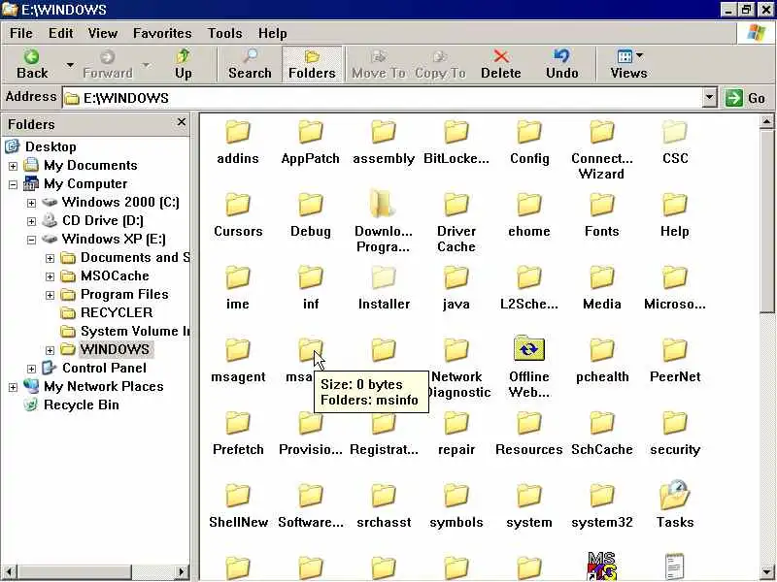777x582 pixels.
Task: Select the repair folder icon
Action: tap(456, 423)
